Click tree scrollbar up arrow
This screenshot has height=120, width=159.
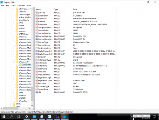pyautogui.click(x=32, y=9)
